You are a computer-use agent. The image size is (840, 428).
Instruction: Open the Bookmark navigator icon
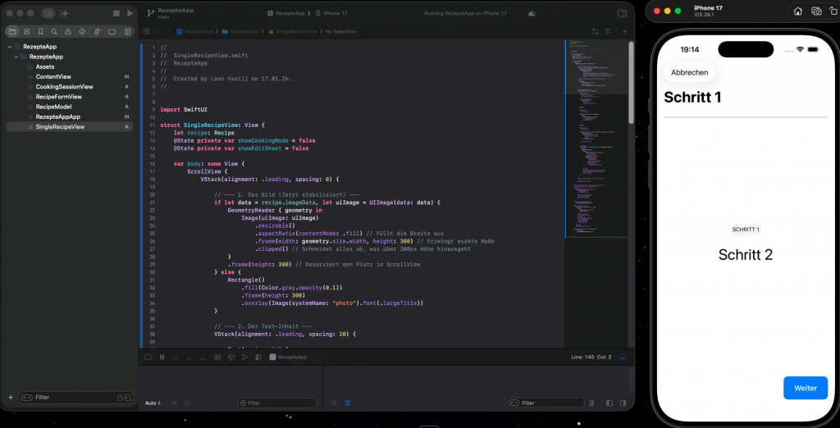point(39,32)
